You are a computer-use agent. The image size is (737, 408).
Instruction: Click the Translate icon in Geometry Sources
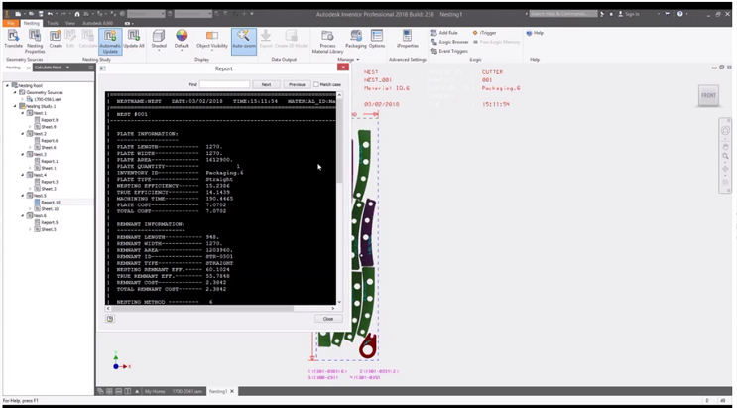pyautogui.click(x=13, y=38)
